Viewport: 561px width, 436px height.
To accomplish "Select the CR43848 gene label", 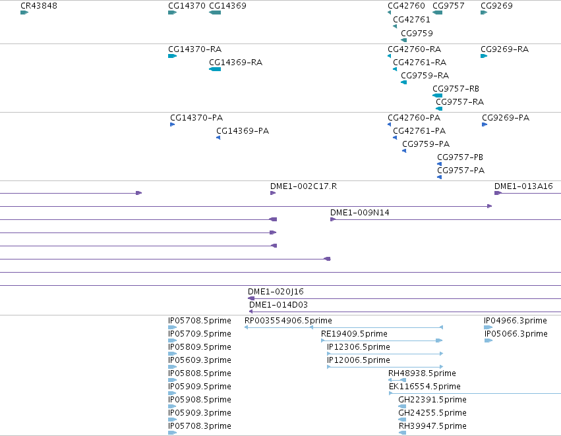I will click(x=39, y=6).
